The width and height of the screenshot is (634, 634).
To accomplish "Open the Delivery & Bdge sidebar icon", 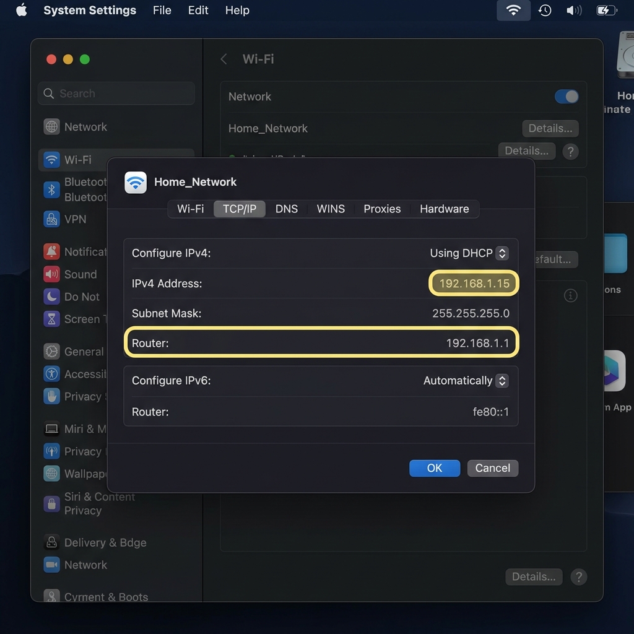I will pyautogui.click(x=51, y=542).
